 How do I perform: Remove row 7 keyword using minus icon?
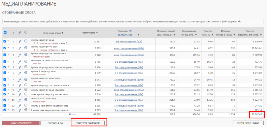tap(26, 79)
